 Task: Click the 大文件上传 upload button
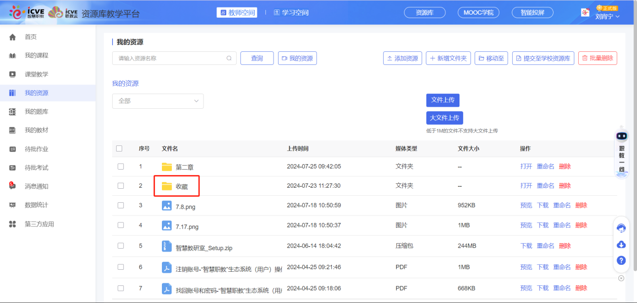tap(444, 117)
